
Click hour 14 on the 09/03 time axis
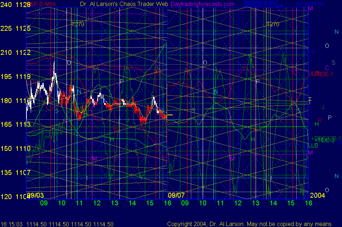[132, 203]
